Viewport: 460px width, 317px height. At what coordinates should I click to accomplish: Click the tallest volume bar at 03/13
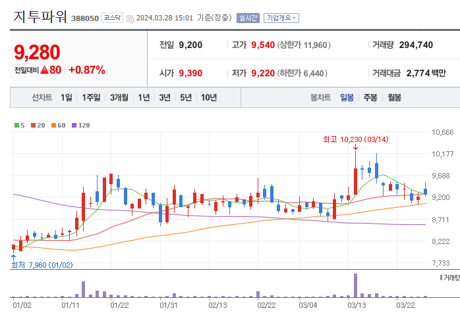pos(356,285)
